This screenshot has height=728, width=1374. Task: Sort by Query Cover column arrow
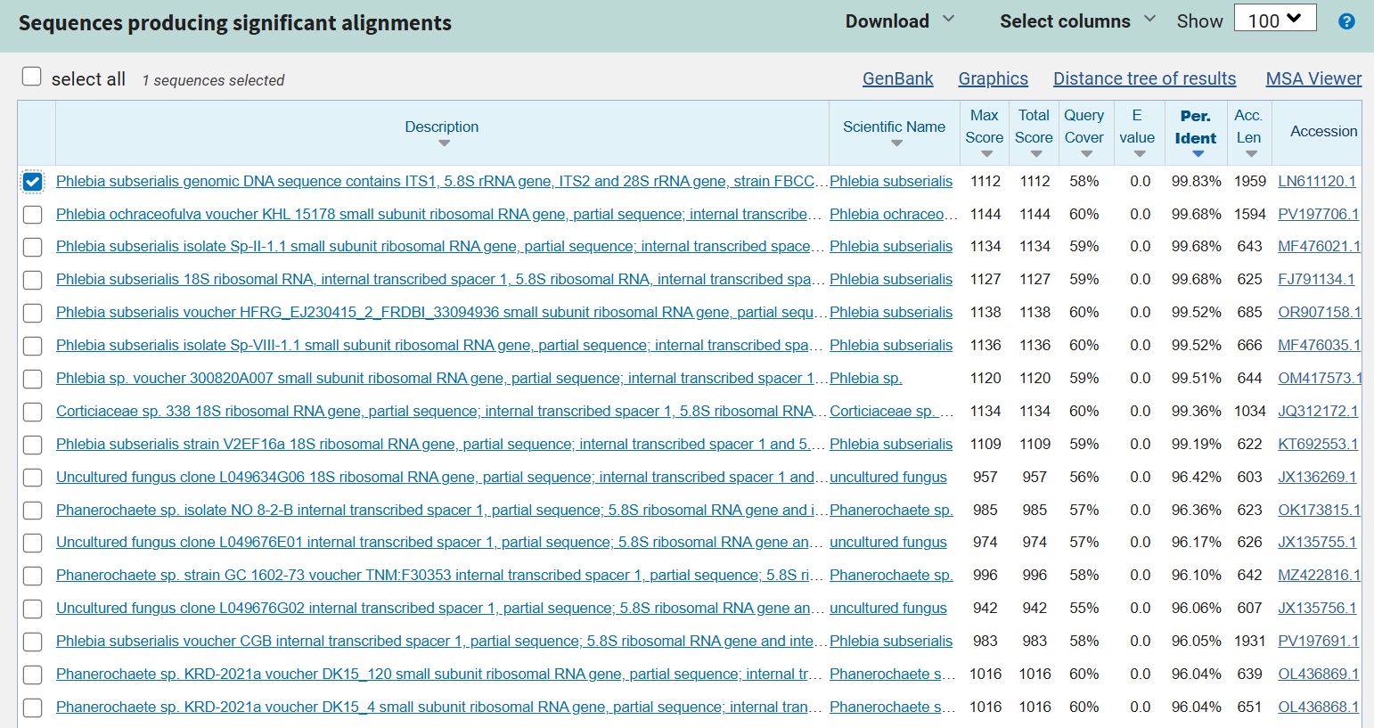pos(1086,154)
